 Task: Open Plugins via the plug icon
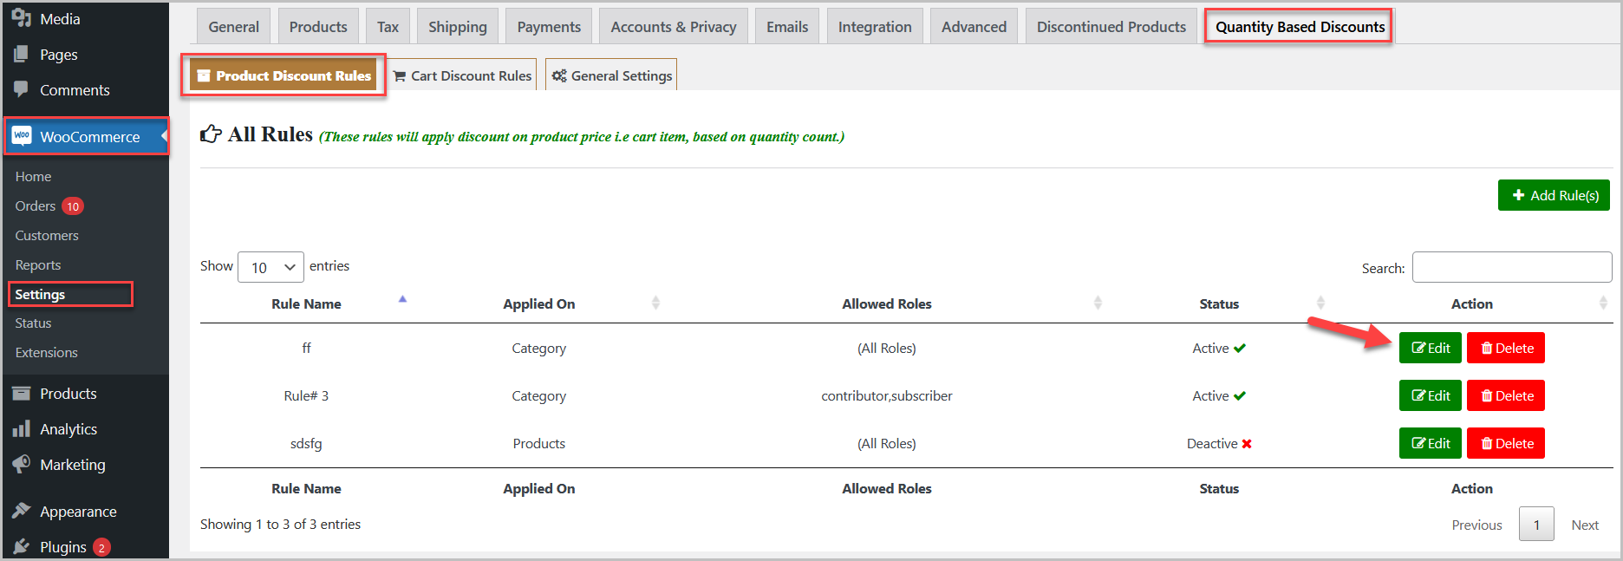pos(22,546)
